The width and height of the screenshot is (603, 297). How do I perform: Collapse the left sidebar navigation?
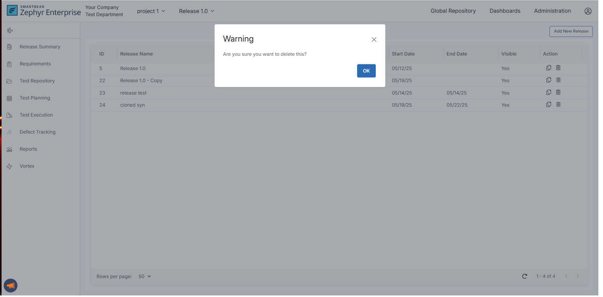coord(10,31)
